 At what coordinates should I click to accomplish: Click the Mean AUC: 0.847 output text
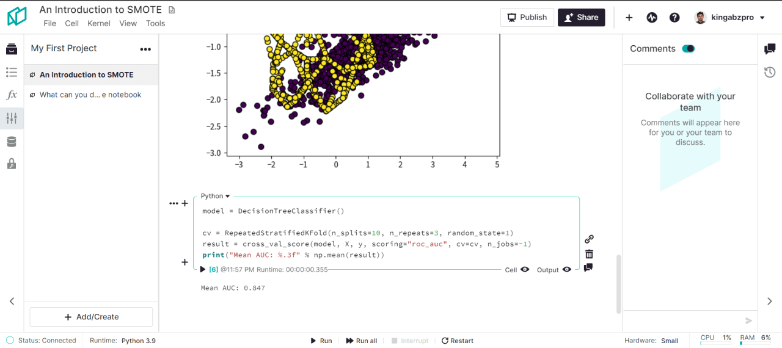[x=233, y=288]
